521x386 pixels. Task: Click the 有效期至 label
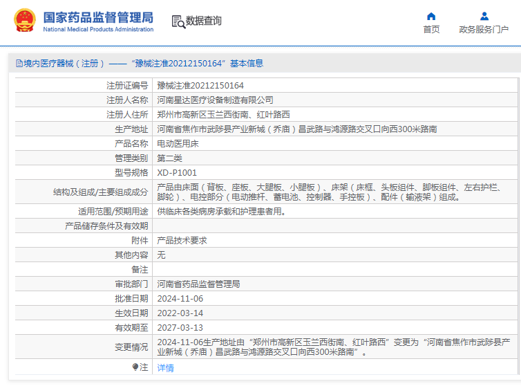coord(131,328)
